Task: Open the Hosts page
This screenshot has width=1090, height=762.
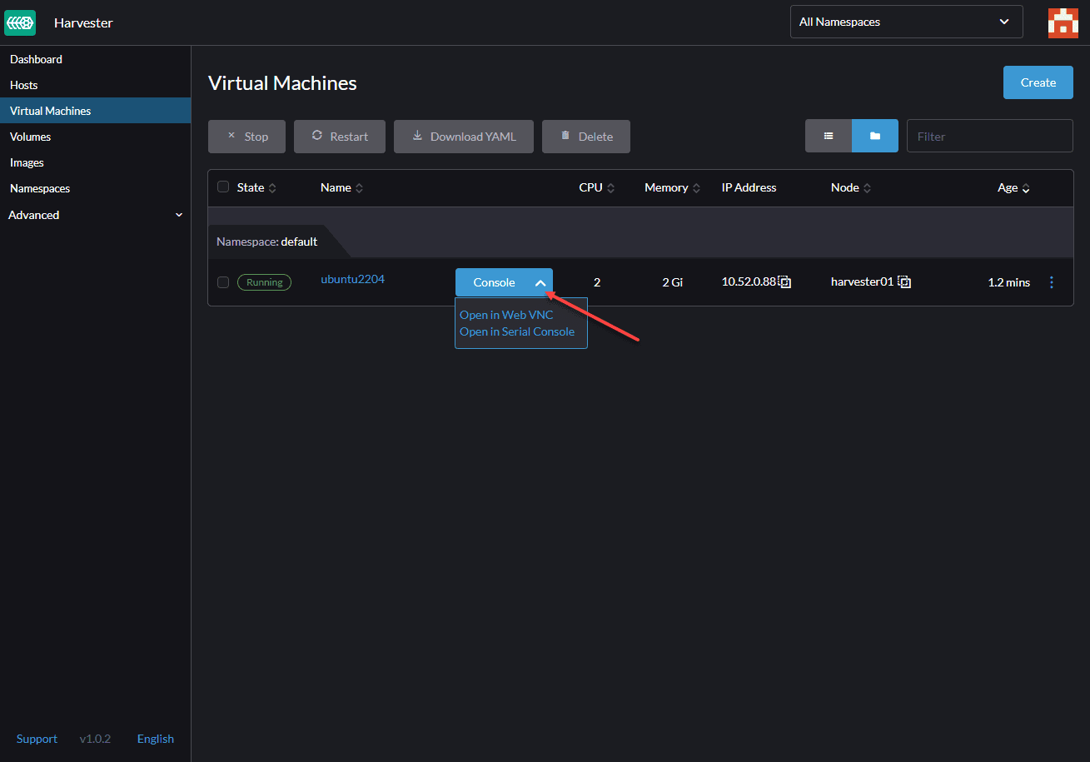Action: pyautogui.click(x=95, y=85)
